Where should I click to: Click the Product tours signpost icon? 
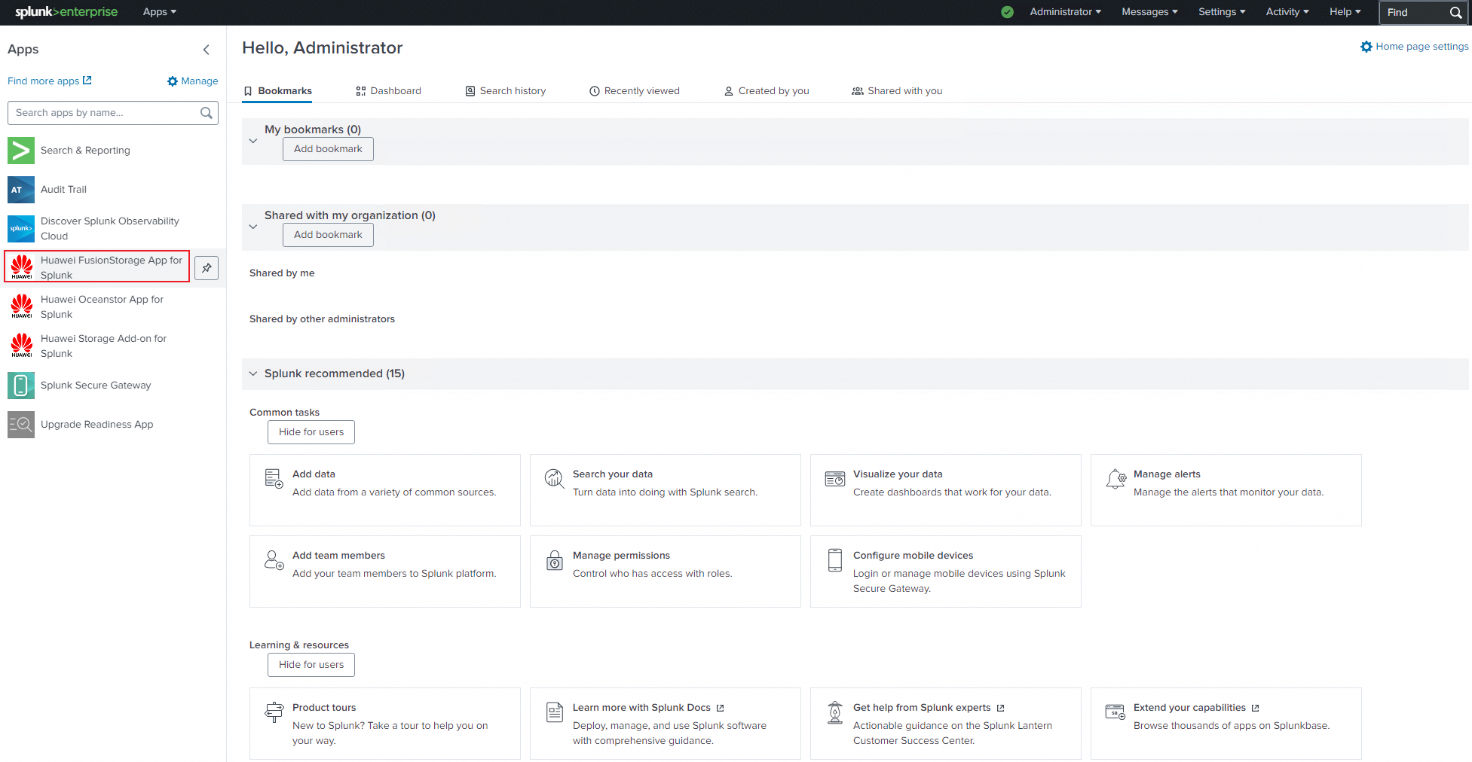point(274,712)
